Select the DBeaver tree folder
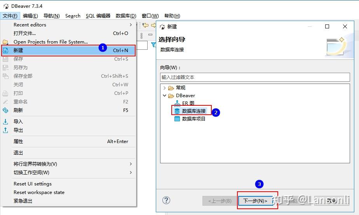Image resolution: width=359 pixels, height=215 pixels. [x=185, y=96]
